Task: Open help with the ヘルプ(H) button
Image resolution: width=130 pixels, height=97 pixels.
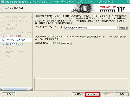Action: (x=9, y=94)
